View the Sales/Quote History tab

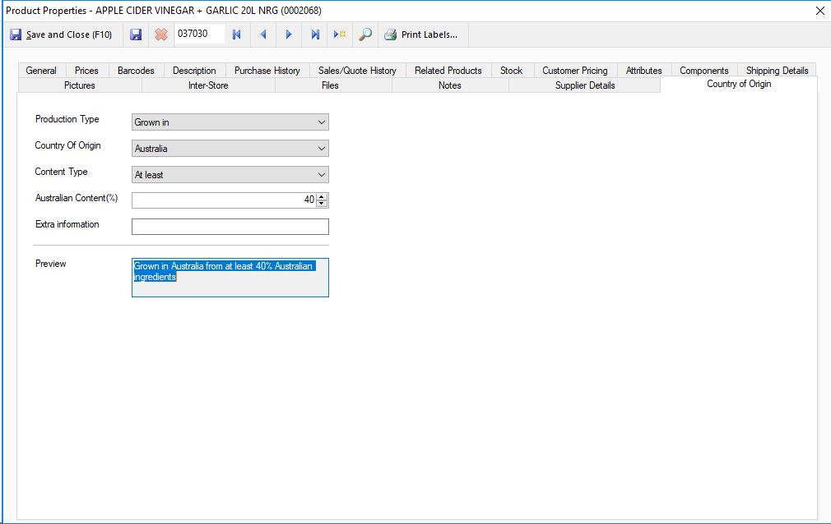tap(357, 71)
